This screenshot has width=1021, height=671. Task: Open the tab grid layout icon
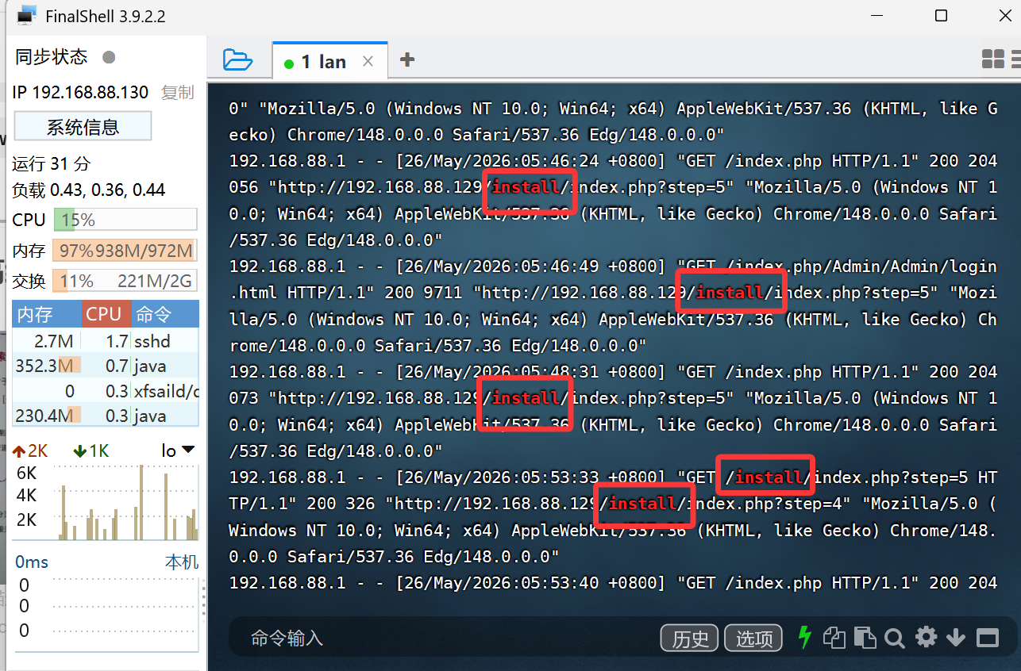(993, 59)
